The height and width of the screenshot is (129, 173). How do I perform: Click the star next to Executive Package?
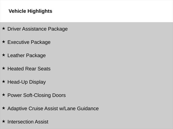(x=4, y=42)
